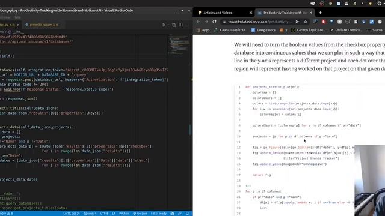Open the notifications bell in VS Code status bar
Viewport: 385px width, 216px height.
[x=187, y=214]
